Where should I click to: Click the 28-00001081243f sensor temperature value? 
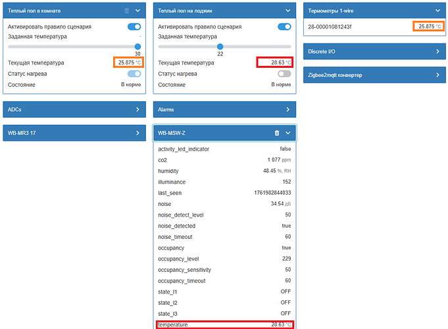coord(427,26)
